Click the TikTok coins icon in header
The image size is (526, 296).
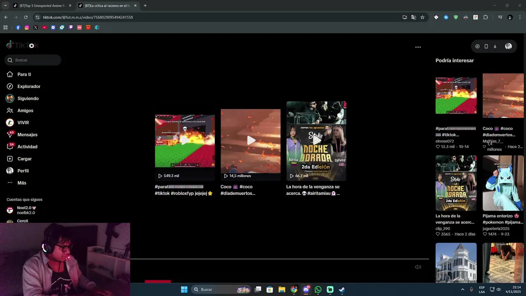coord(477,46)
